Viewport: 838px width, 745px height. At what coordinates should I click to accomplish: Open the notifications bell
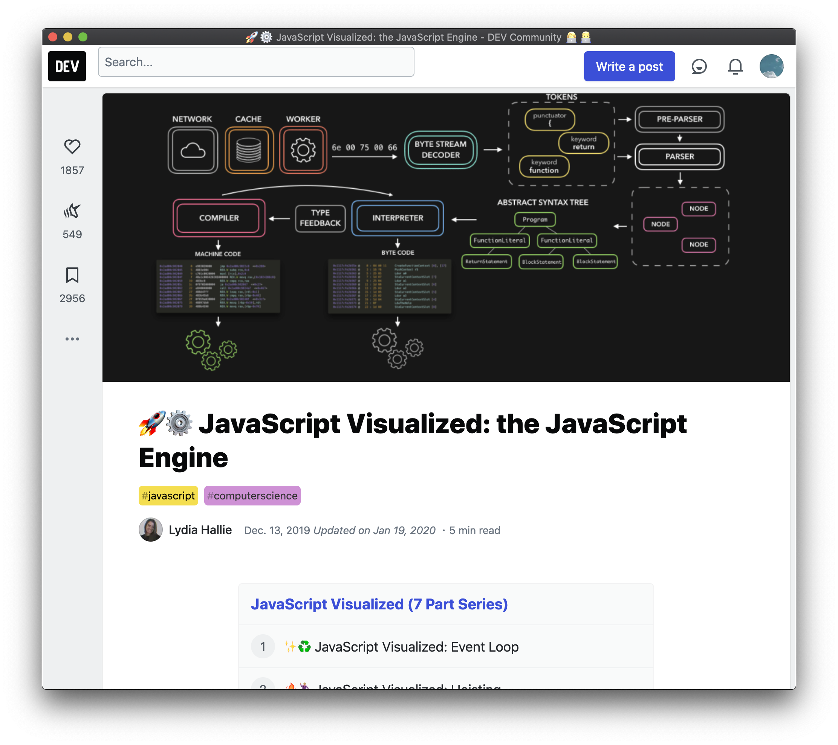pyautogui.click(x=735, y=66)
